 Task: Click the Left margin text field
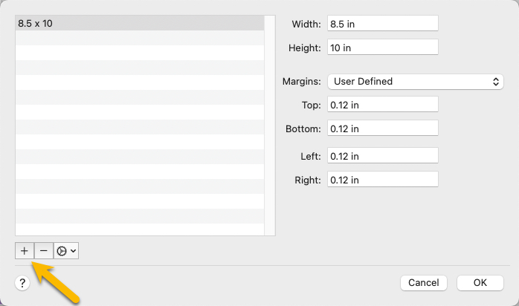click(382, 156)
